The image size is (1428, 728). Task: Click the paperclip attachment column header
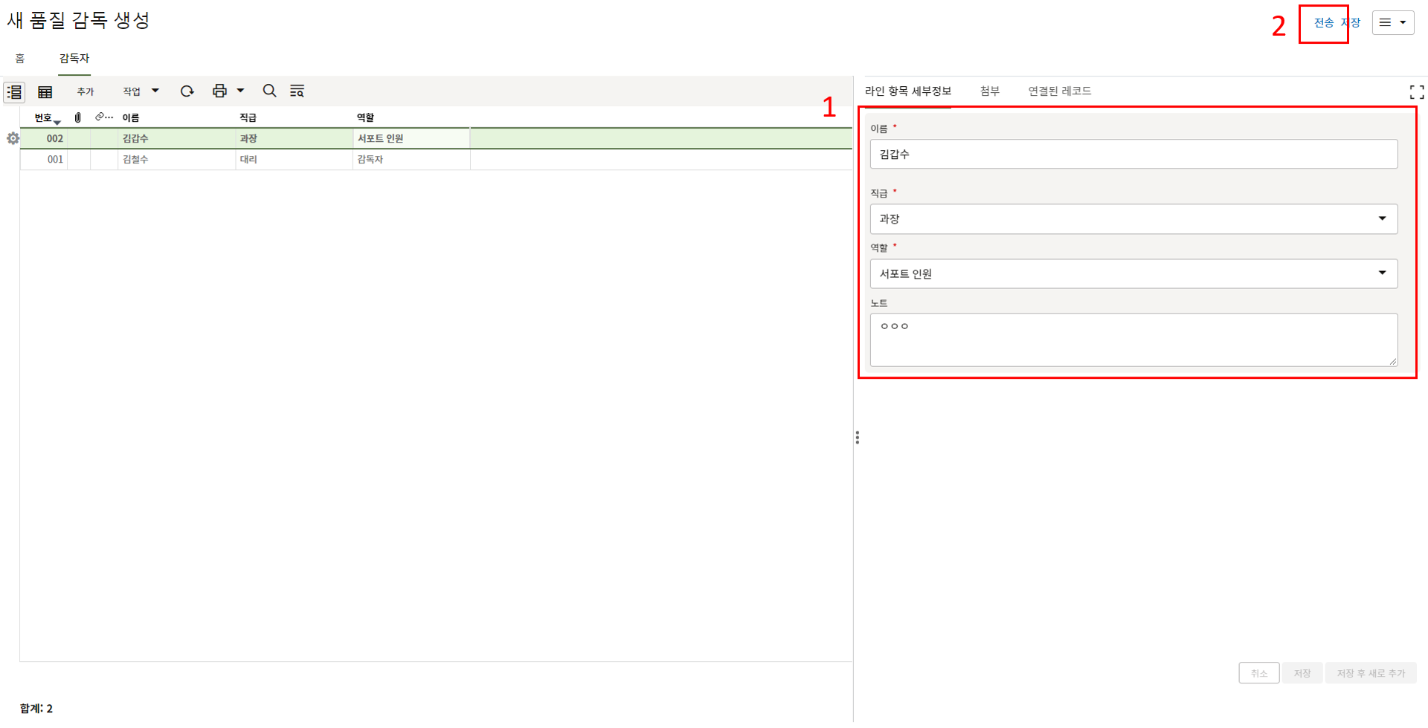click(78, 117)
